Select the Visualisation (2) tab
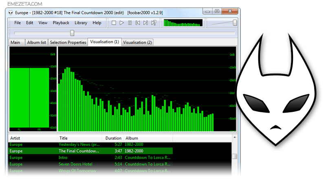 (x=137, y=42)
